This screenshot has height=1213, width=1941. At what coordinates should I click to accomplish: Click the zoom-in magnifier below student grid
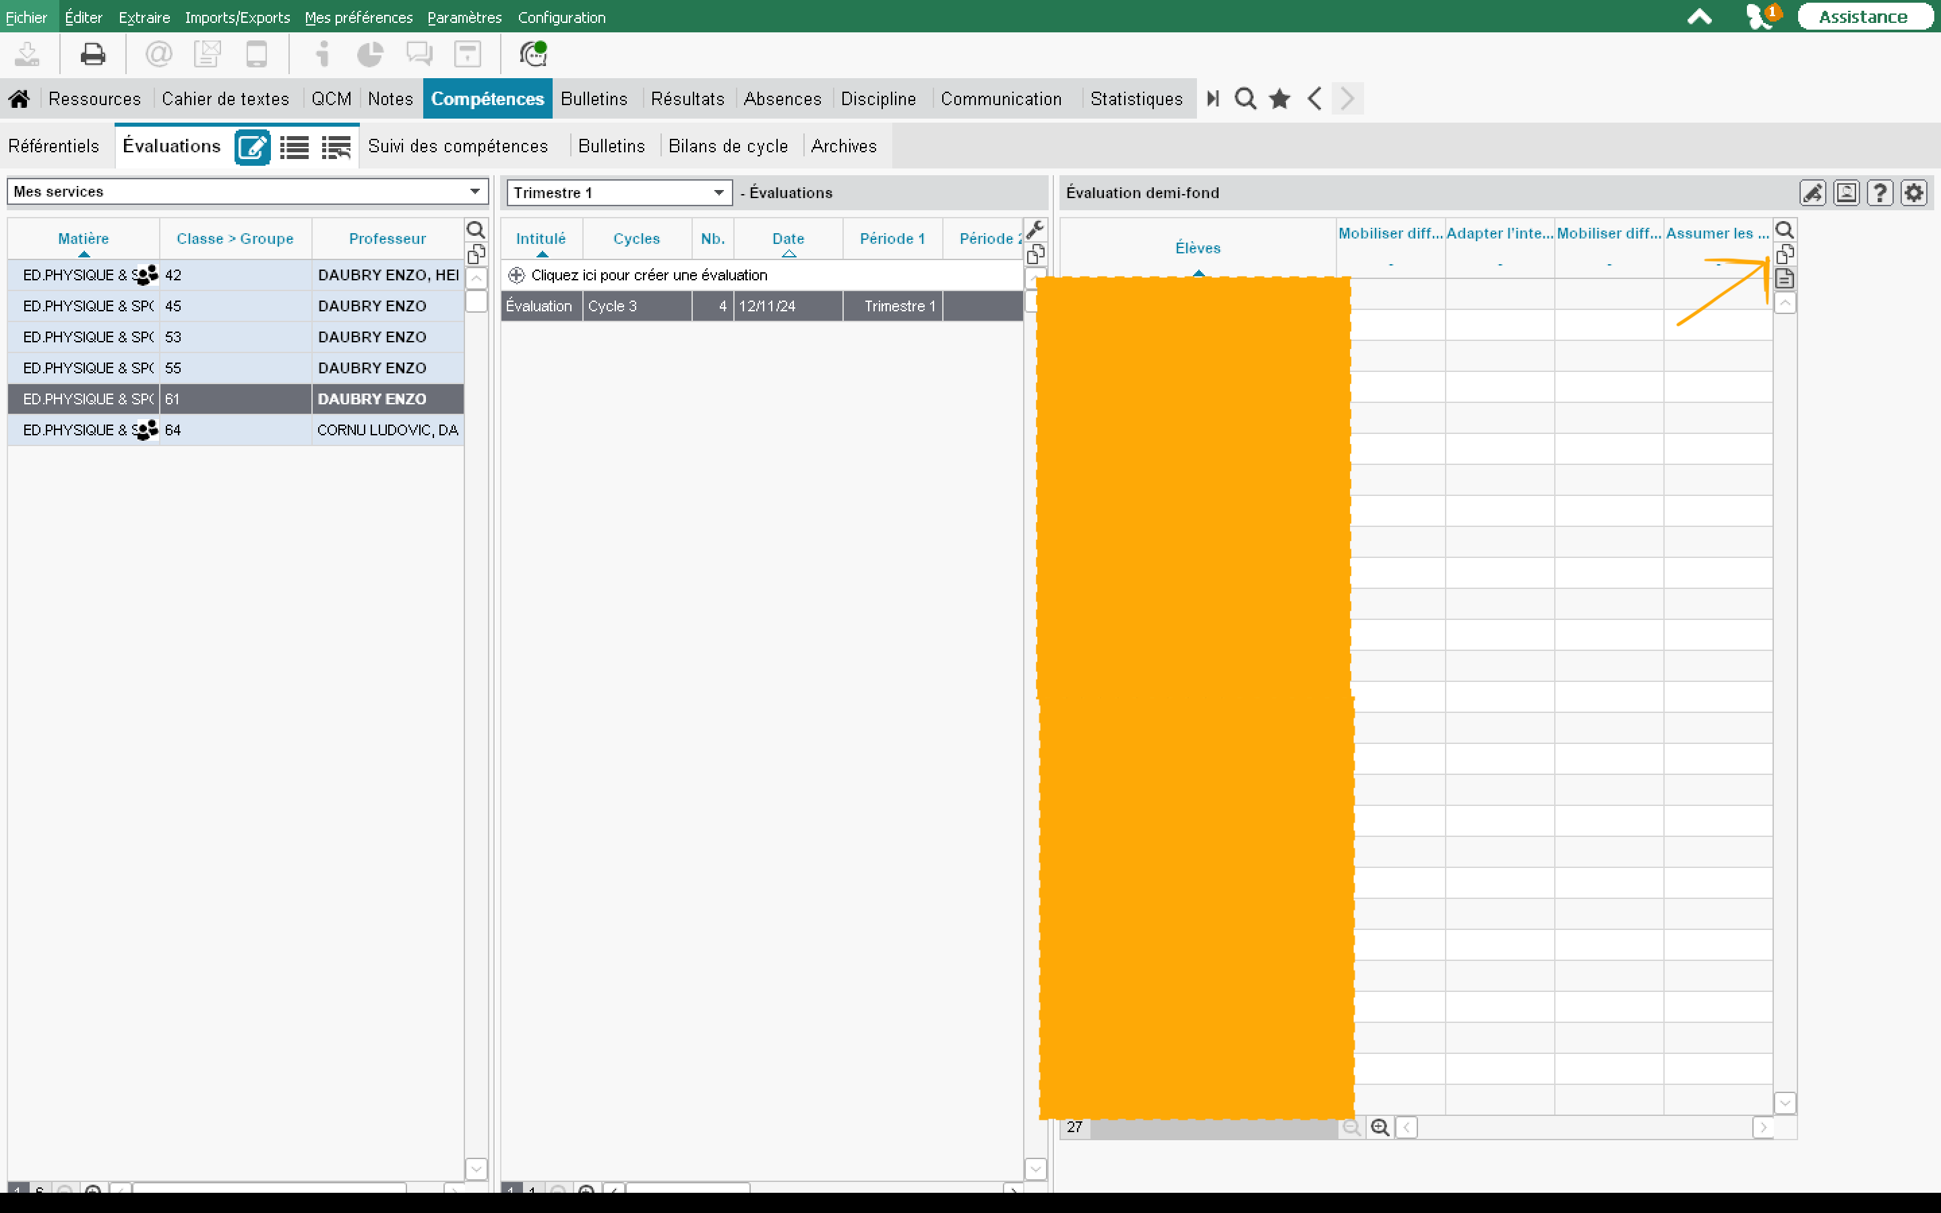tap(1380, 1127)
